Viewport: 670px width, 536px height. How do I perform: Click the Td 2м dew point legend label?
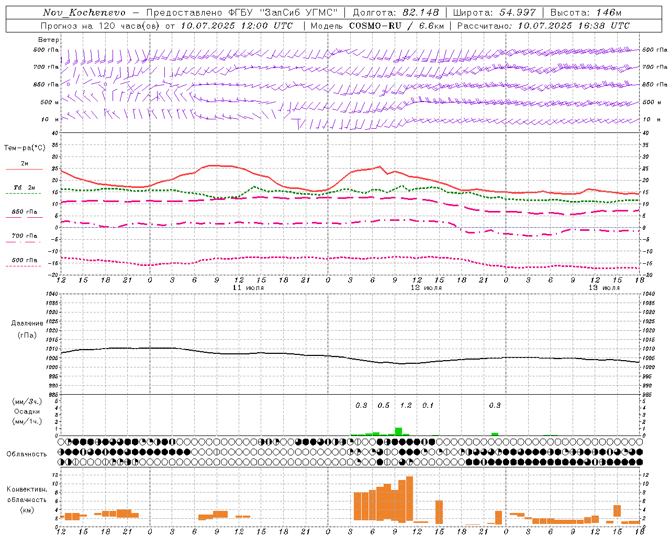(25, 187)
